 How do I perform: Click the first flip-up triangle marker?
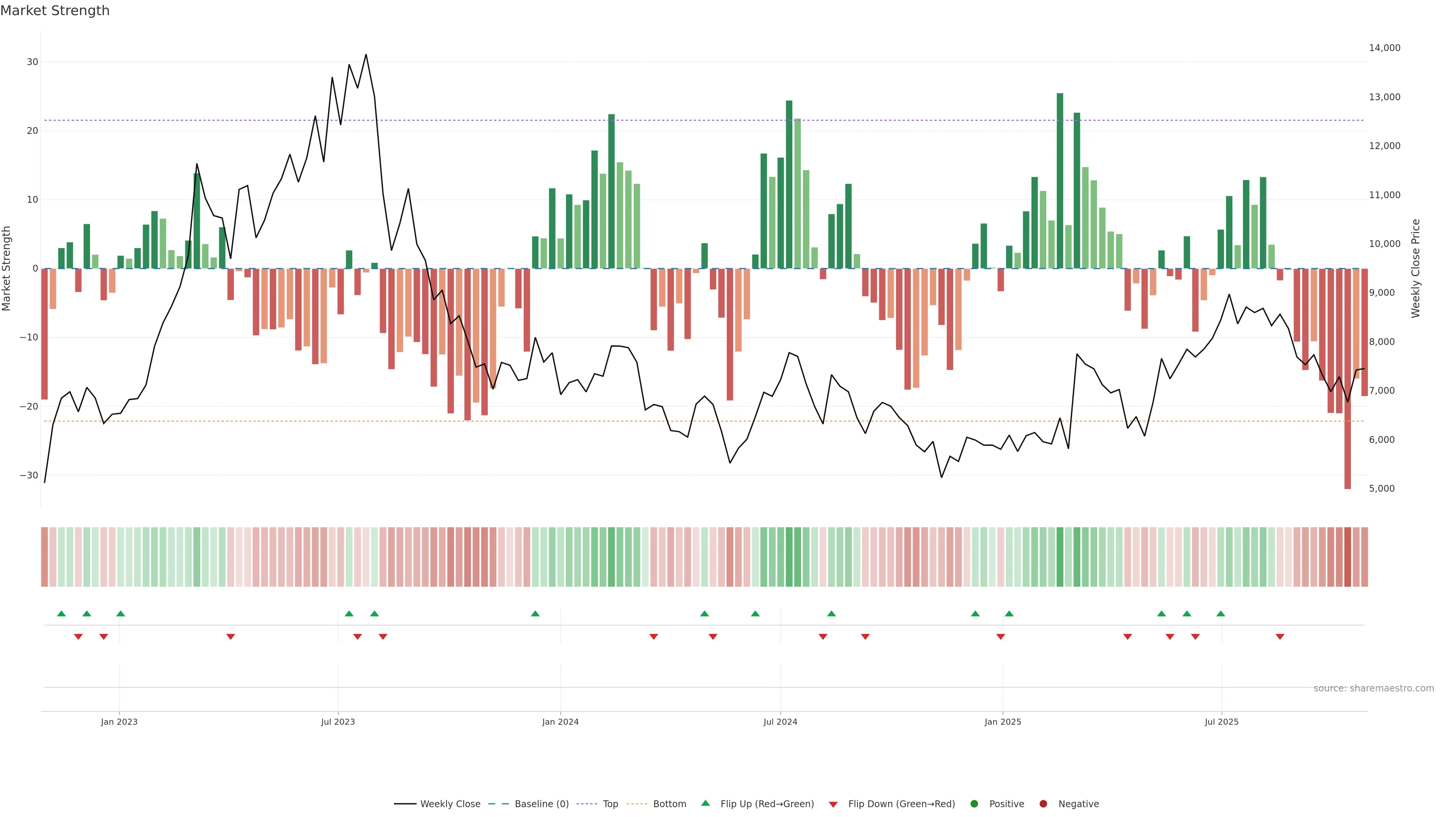tap(61, 614)
